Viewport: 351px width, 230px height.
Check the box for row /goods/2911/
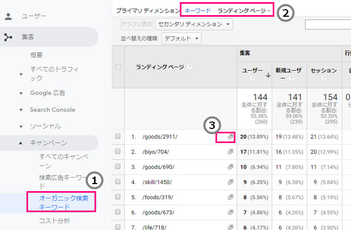[x=118, y=137]
